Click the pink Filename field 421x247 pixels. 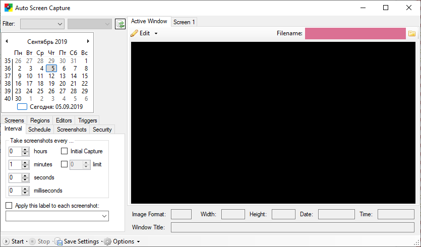tap(355, 34)
